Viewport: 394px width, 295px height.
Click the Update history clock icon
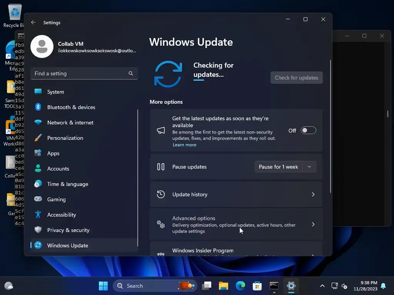161,194
